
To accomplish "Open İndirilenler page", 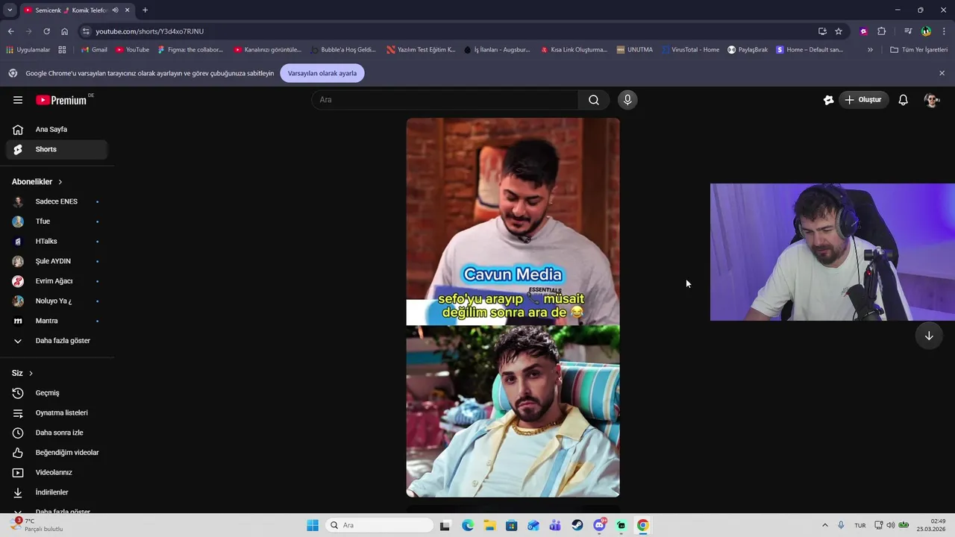I will pos(57,492).
